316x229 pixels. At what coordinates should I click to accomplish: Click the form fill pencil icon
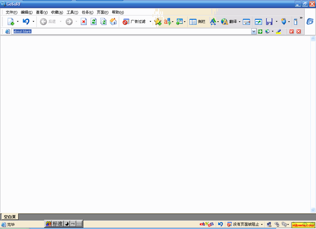[247, 22]
